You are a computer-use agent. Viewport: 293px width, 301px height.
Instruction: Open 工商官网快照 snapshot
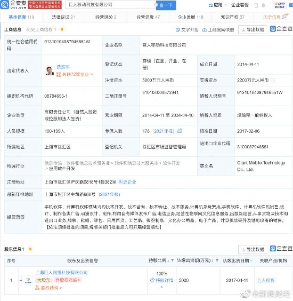218,30
